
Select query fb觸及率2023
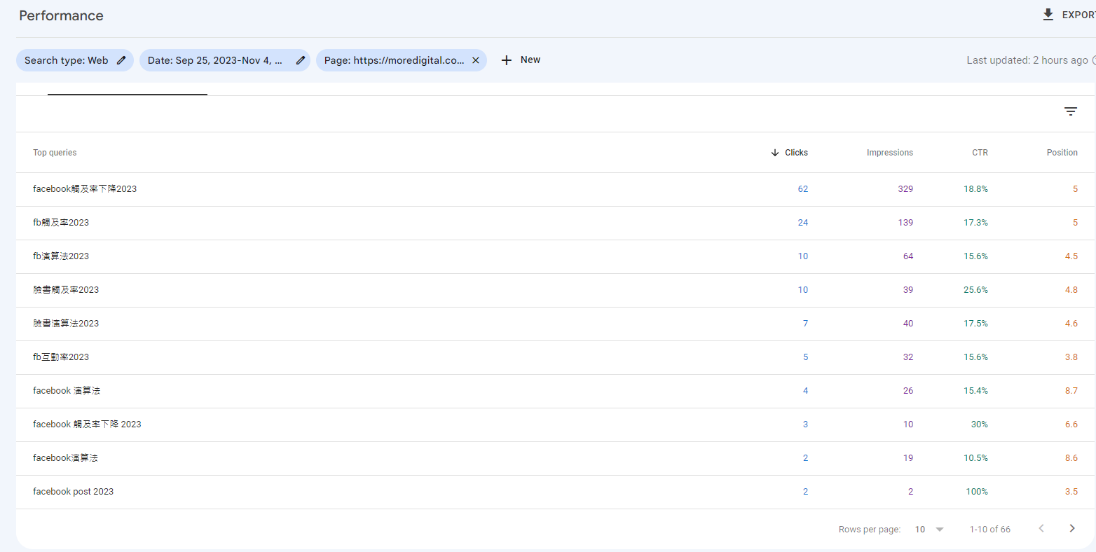[61, 223]
